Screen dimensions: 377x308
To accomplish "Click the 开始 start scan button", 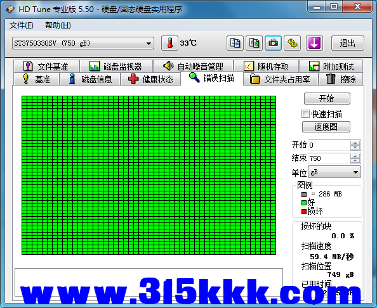I will [327, 98].
